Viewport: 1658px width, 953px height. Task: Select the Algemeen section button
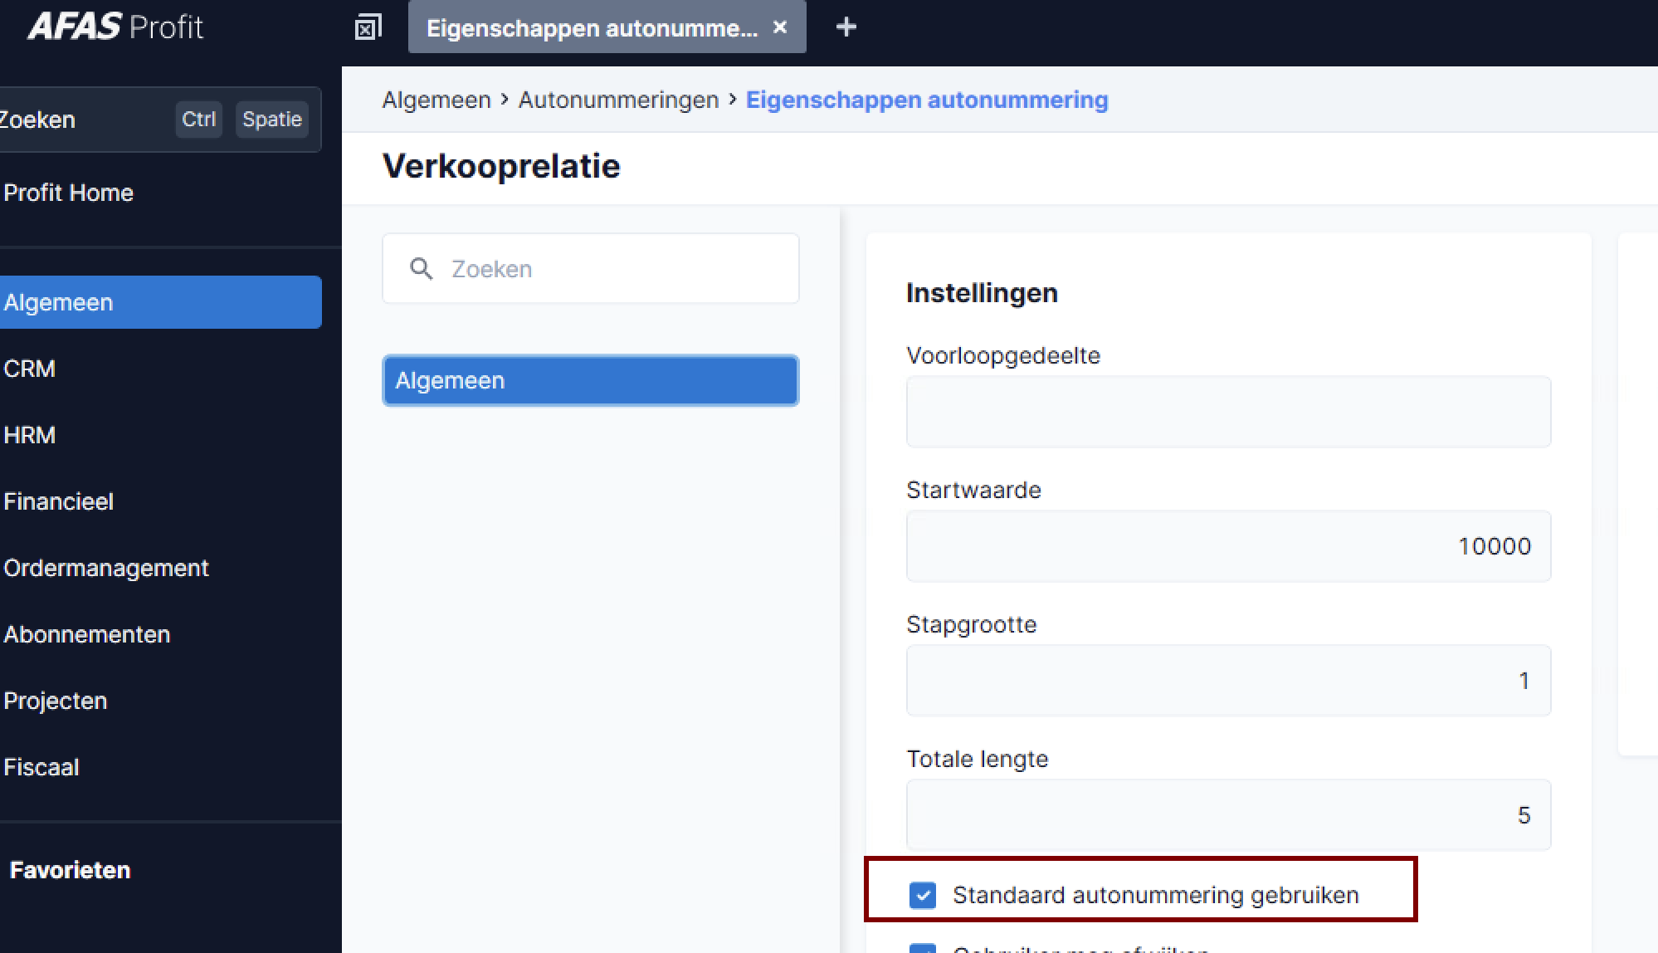(x=591, y=380)
